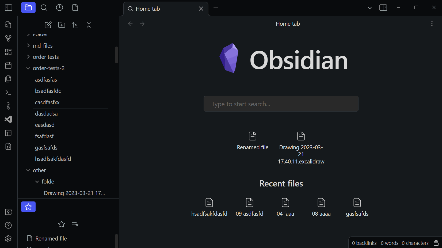Toggle the blue star bookmark button

tap(28, 207)
